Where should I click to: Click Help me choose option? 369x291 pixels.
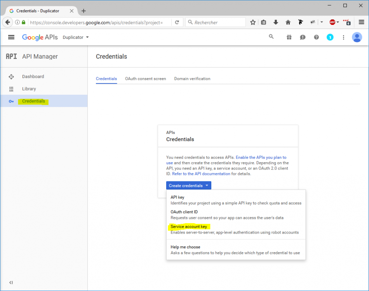(185, 247)
